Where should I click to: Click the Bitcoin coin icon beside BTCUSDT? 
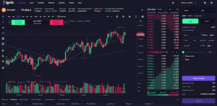[x=4, y=10]
